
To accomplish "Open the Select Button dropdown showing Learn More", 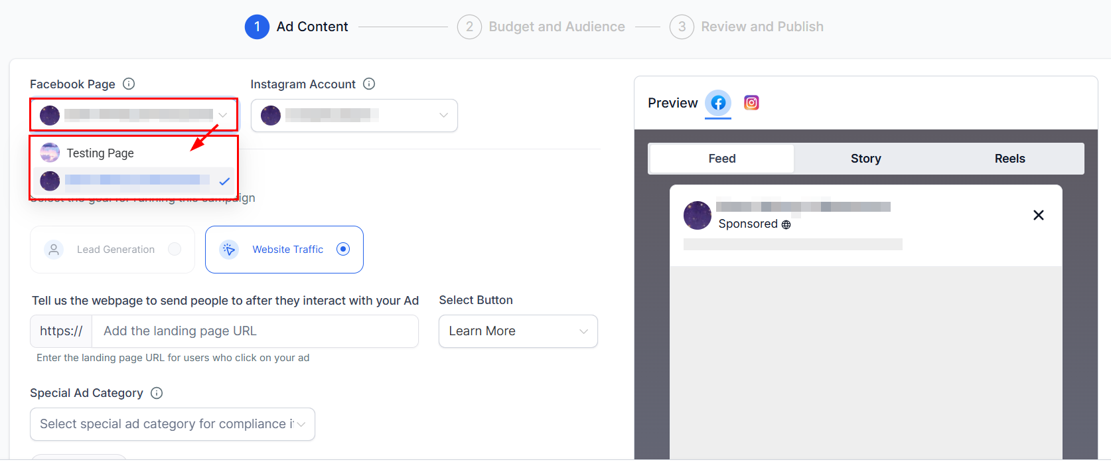I will pyautogui.click(x=518, y=331).
